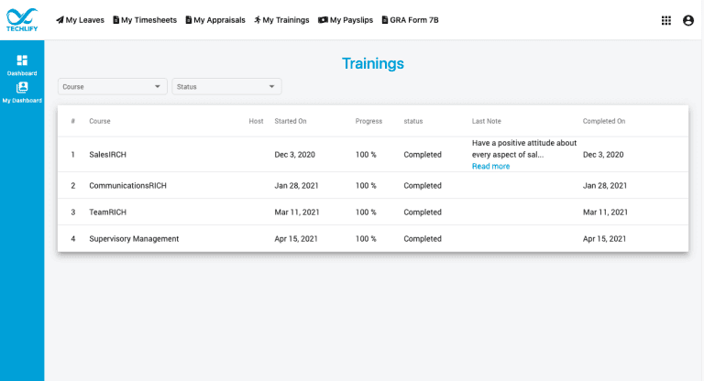Open the user account profile icon

pos(688,20)
